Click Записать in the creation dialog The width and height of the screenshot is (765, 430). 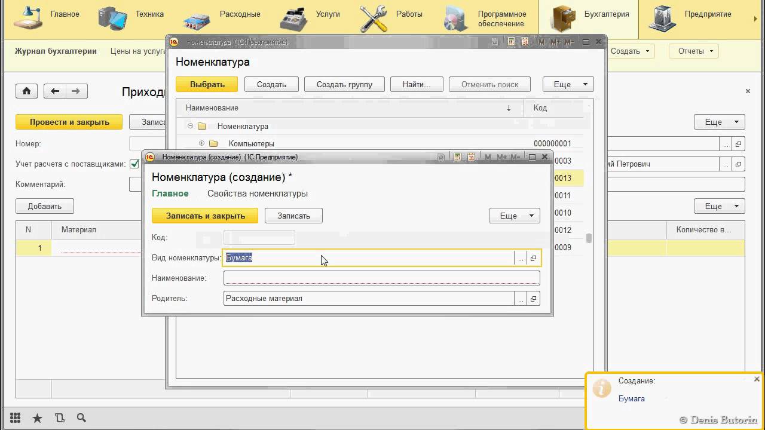[x=293, y=216]
